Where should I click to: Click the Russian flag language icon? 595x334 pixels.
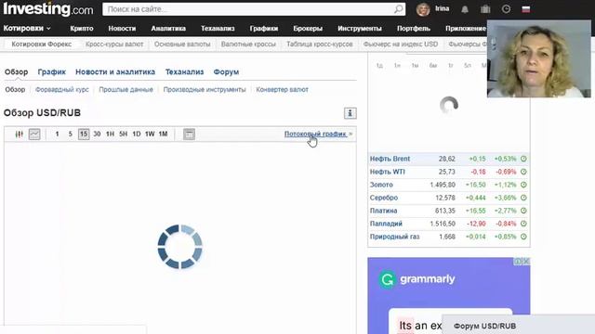(x=526, y=9)
